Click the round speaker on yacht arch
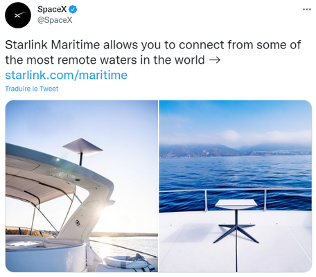This screenshot has width=316, height=277. pos(78,223)
